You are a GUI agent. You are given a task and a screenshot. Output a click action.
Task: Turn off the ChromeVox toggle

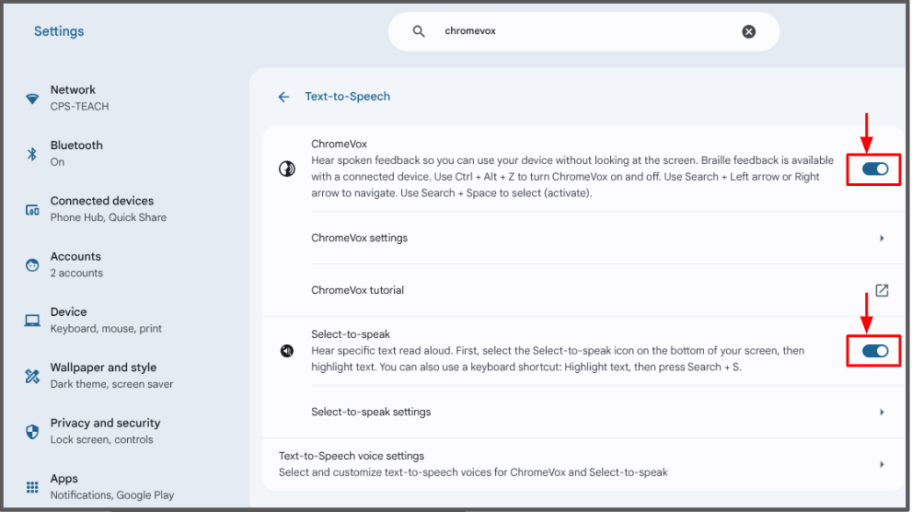(875, 169)
